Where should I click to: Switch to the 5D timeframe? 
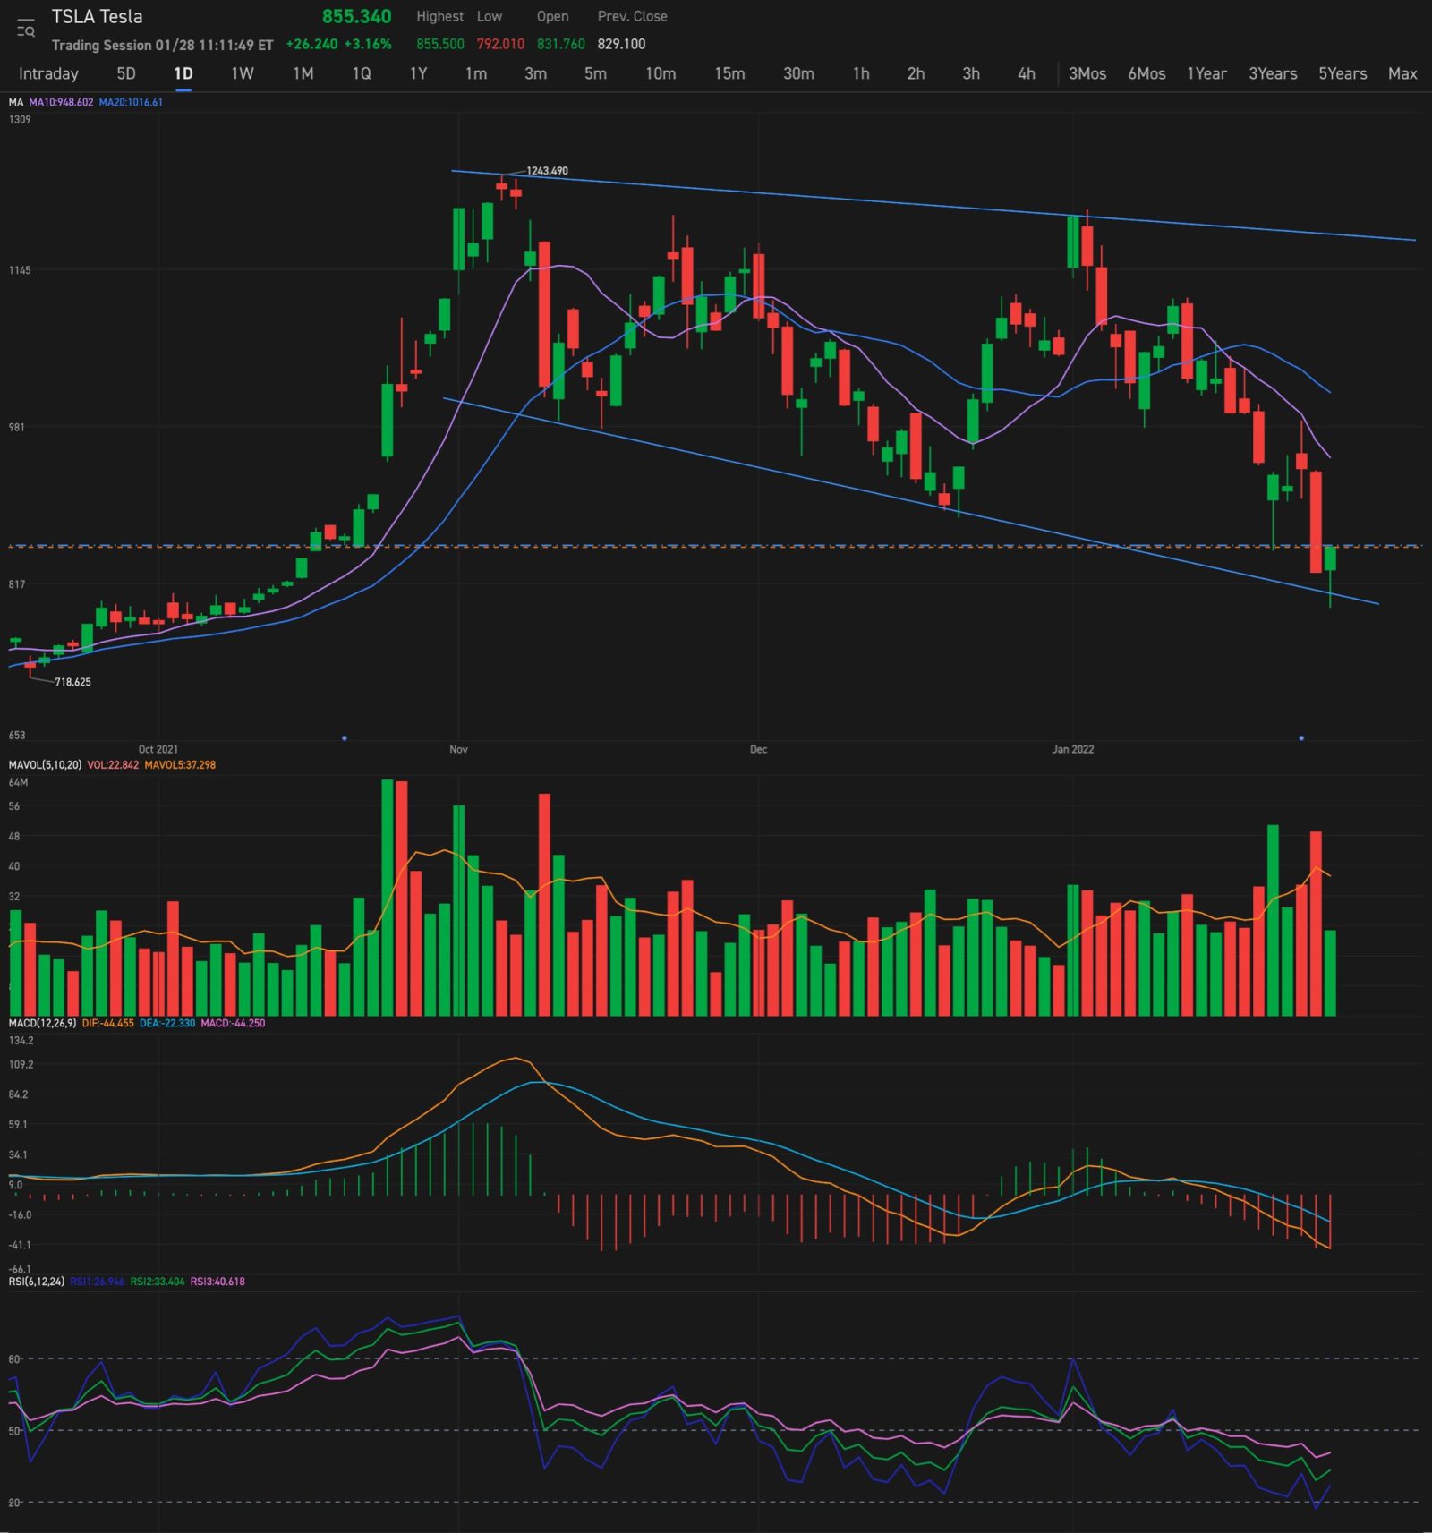coord(126,73)
